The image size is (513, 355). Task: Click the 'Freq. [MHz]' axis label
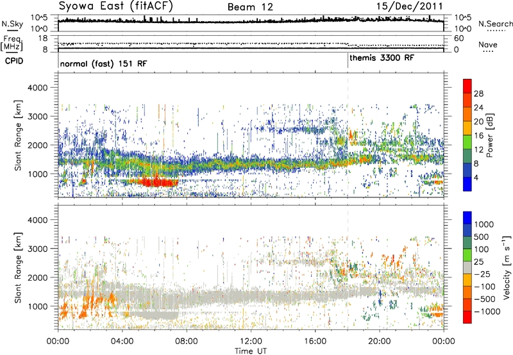coord(12,44)
